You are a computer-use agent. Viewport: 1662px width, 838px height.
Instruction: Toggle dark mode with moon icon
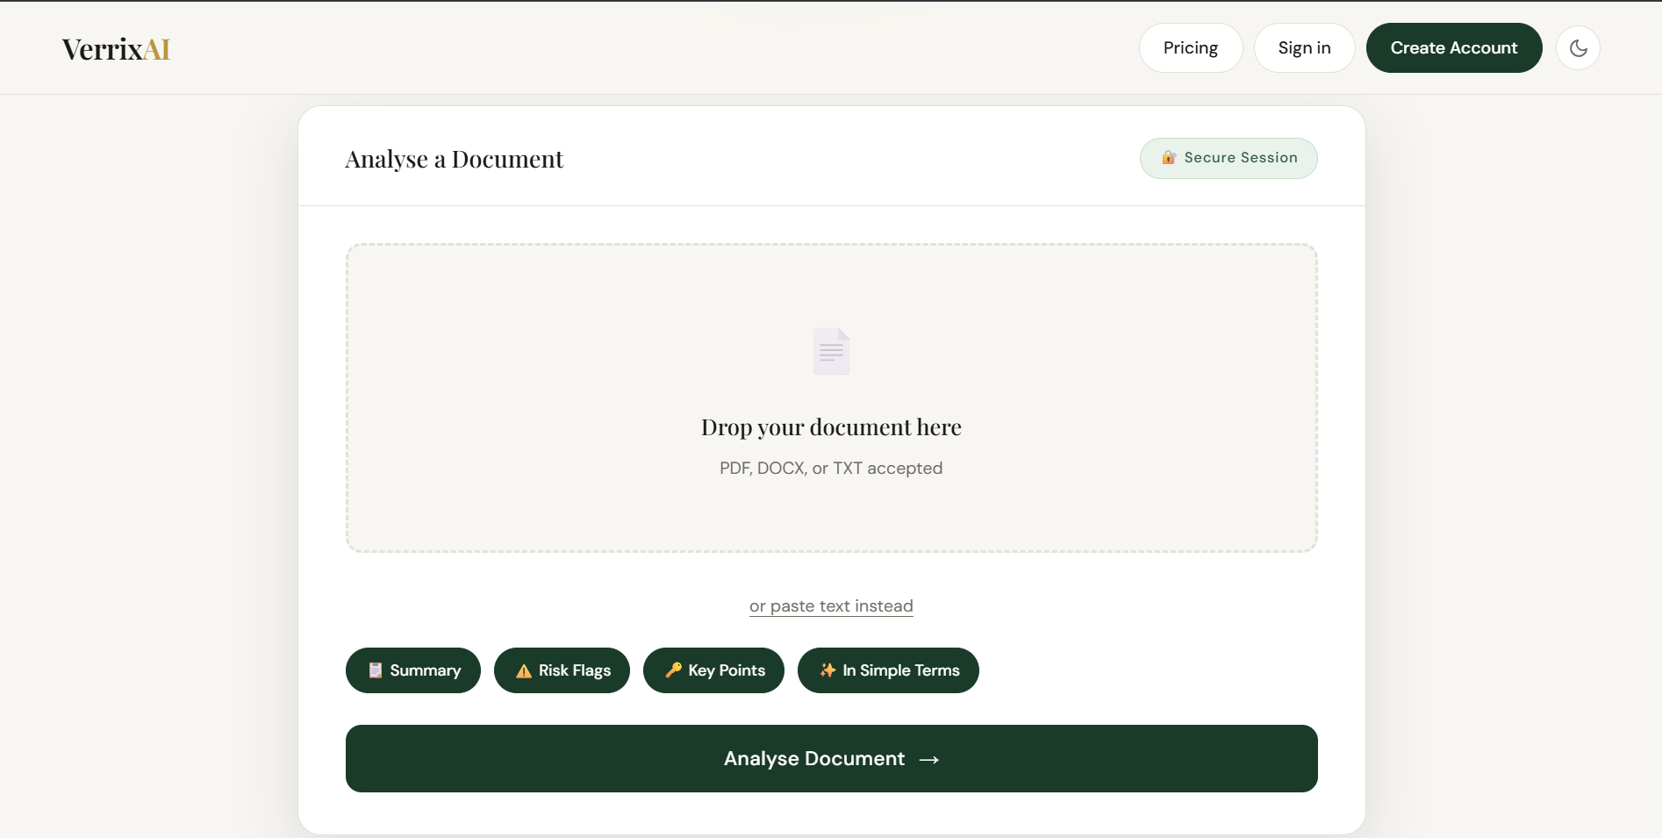1578,48
